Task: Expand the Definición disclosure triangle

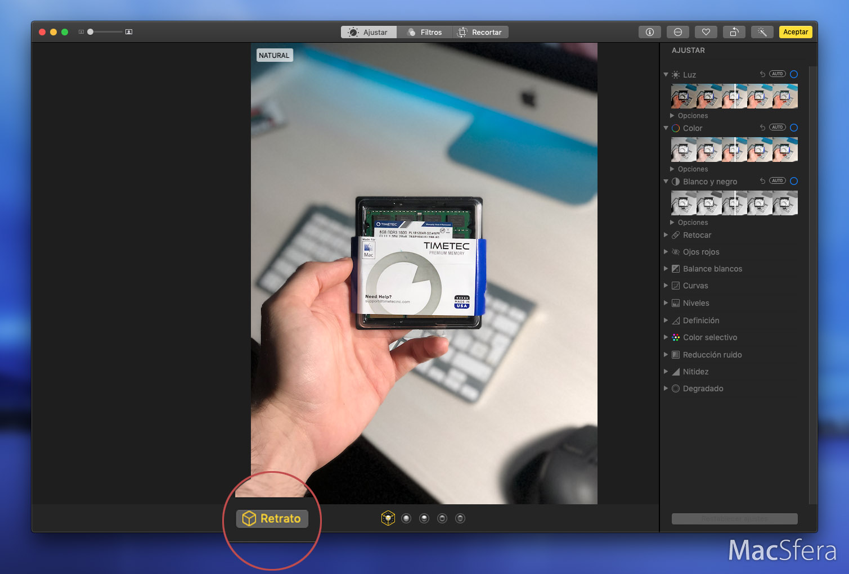Action: tap(666, 320)
